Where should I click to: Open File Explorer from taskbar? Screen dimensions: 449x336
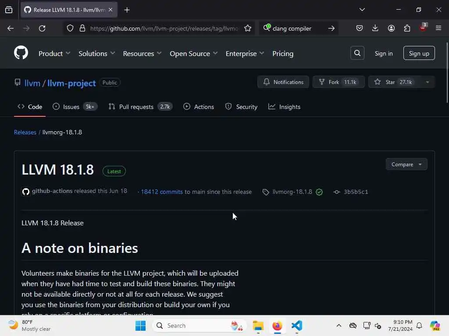pos(258,325)
